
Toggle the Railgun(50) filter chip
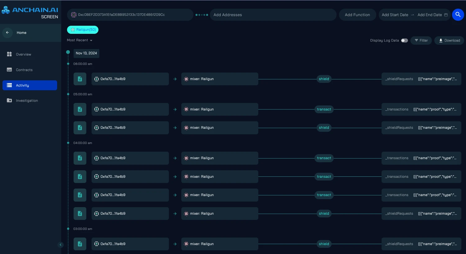[x=83, y=30]
